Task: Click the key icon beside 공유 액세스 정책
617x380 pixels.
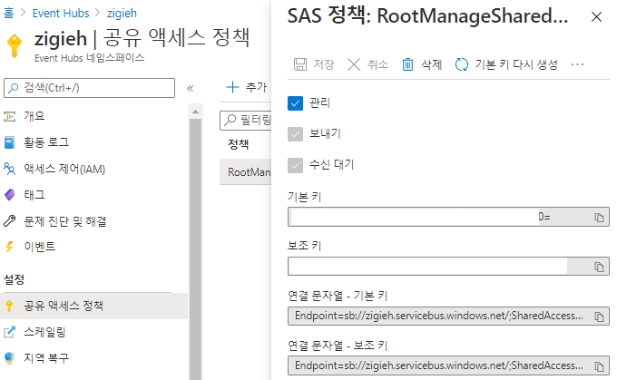Action: click(x=9, y=306)
